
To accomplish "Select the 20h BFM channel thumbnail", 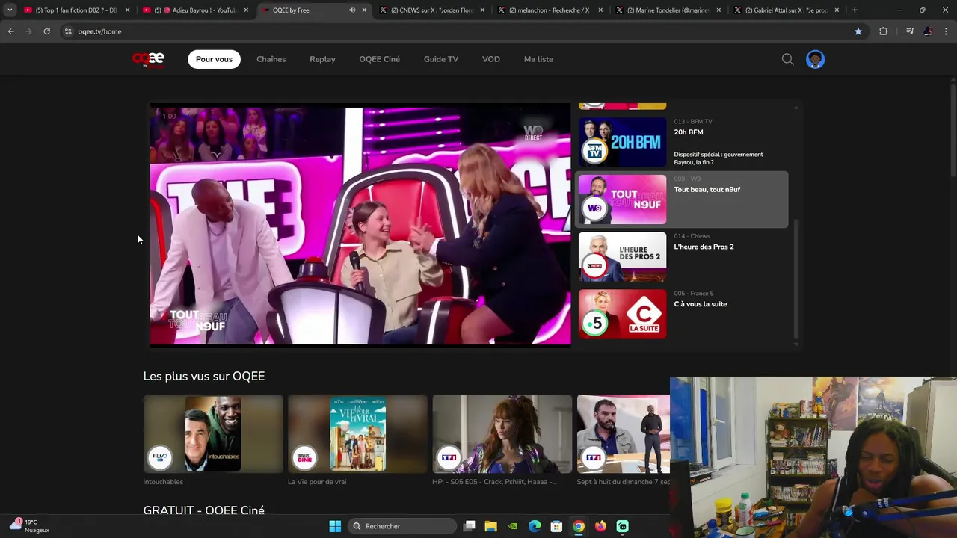I will click(x=622, y=142).
